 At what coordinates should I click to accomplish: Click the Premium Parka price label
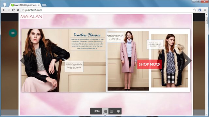[155, 45]
